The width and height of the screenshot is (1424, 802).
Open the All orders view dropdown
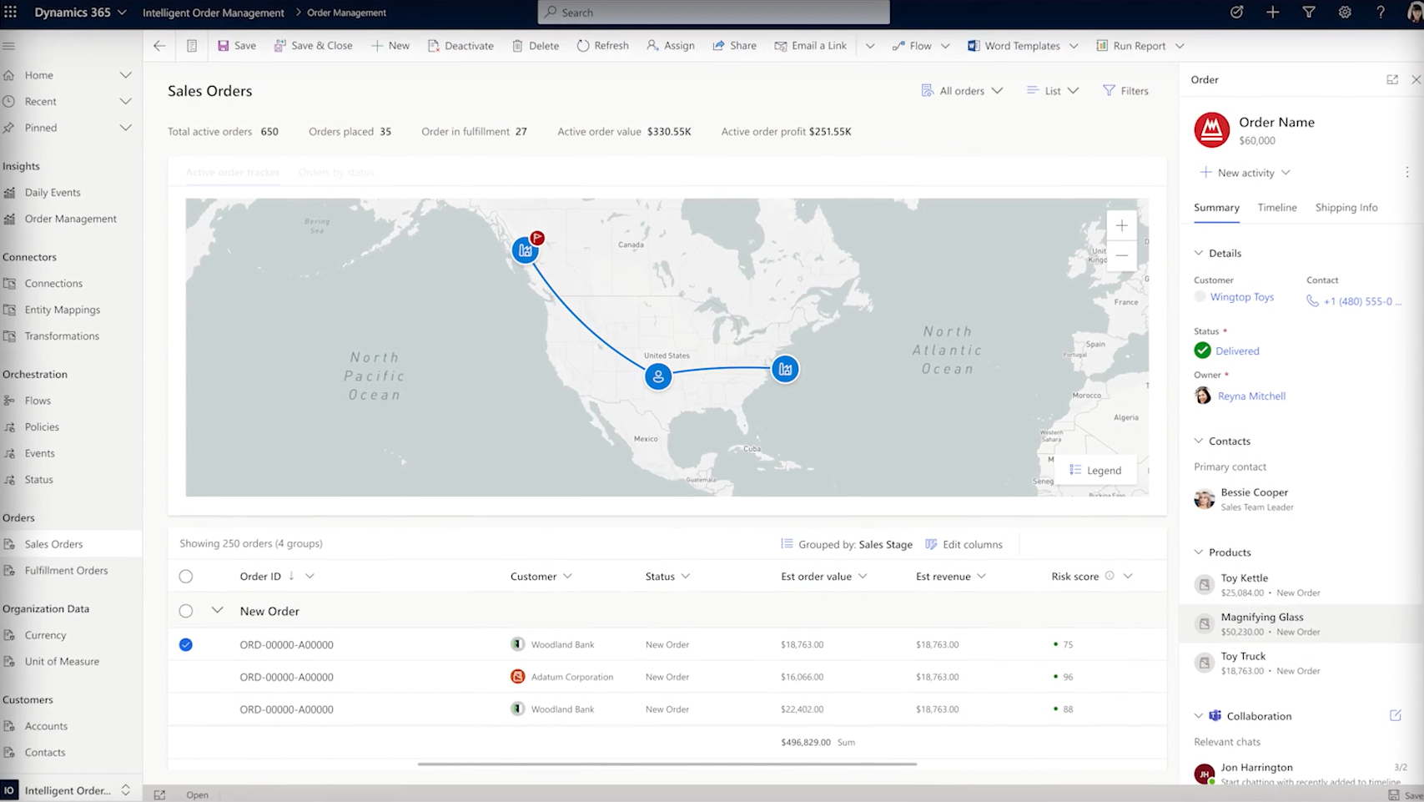[962, 91]
